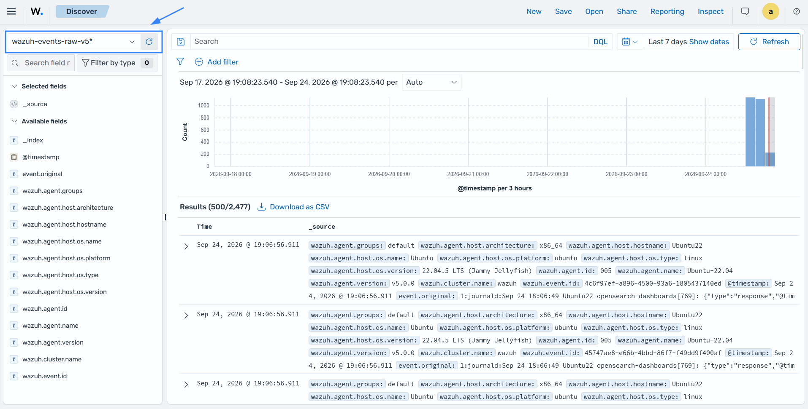Screen dimensions: 808x409
Task: Open the Auto interval dropdown
Action: tap(431, 82)
